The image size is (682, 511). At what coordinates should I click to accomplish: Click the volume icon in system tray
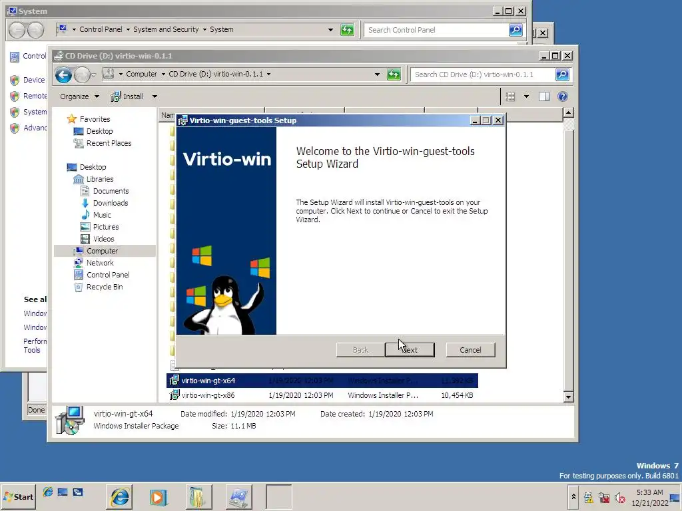(x=620, y=498)
